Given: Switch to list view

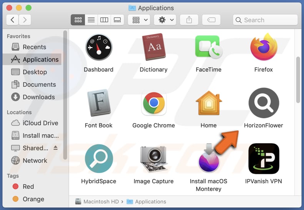Looking at the screenshot, I should [x=91, y=20].
